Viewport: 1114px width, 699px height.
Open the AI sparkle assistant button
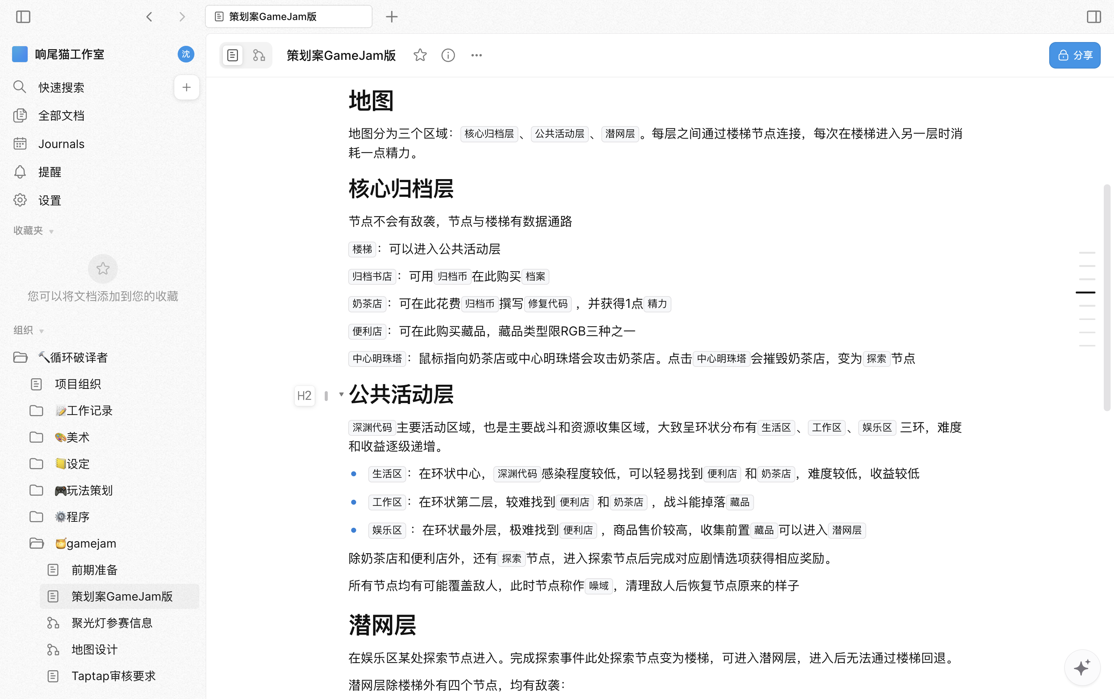point(1082,668)
